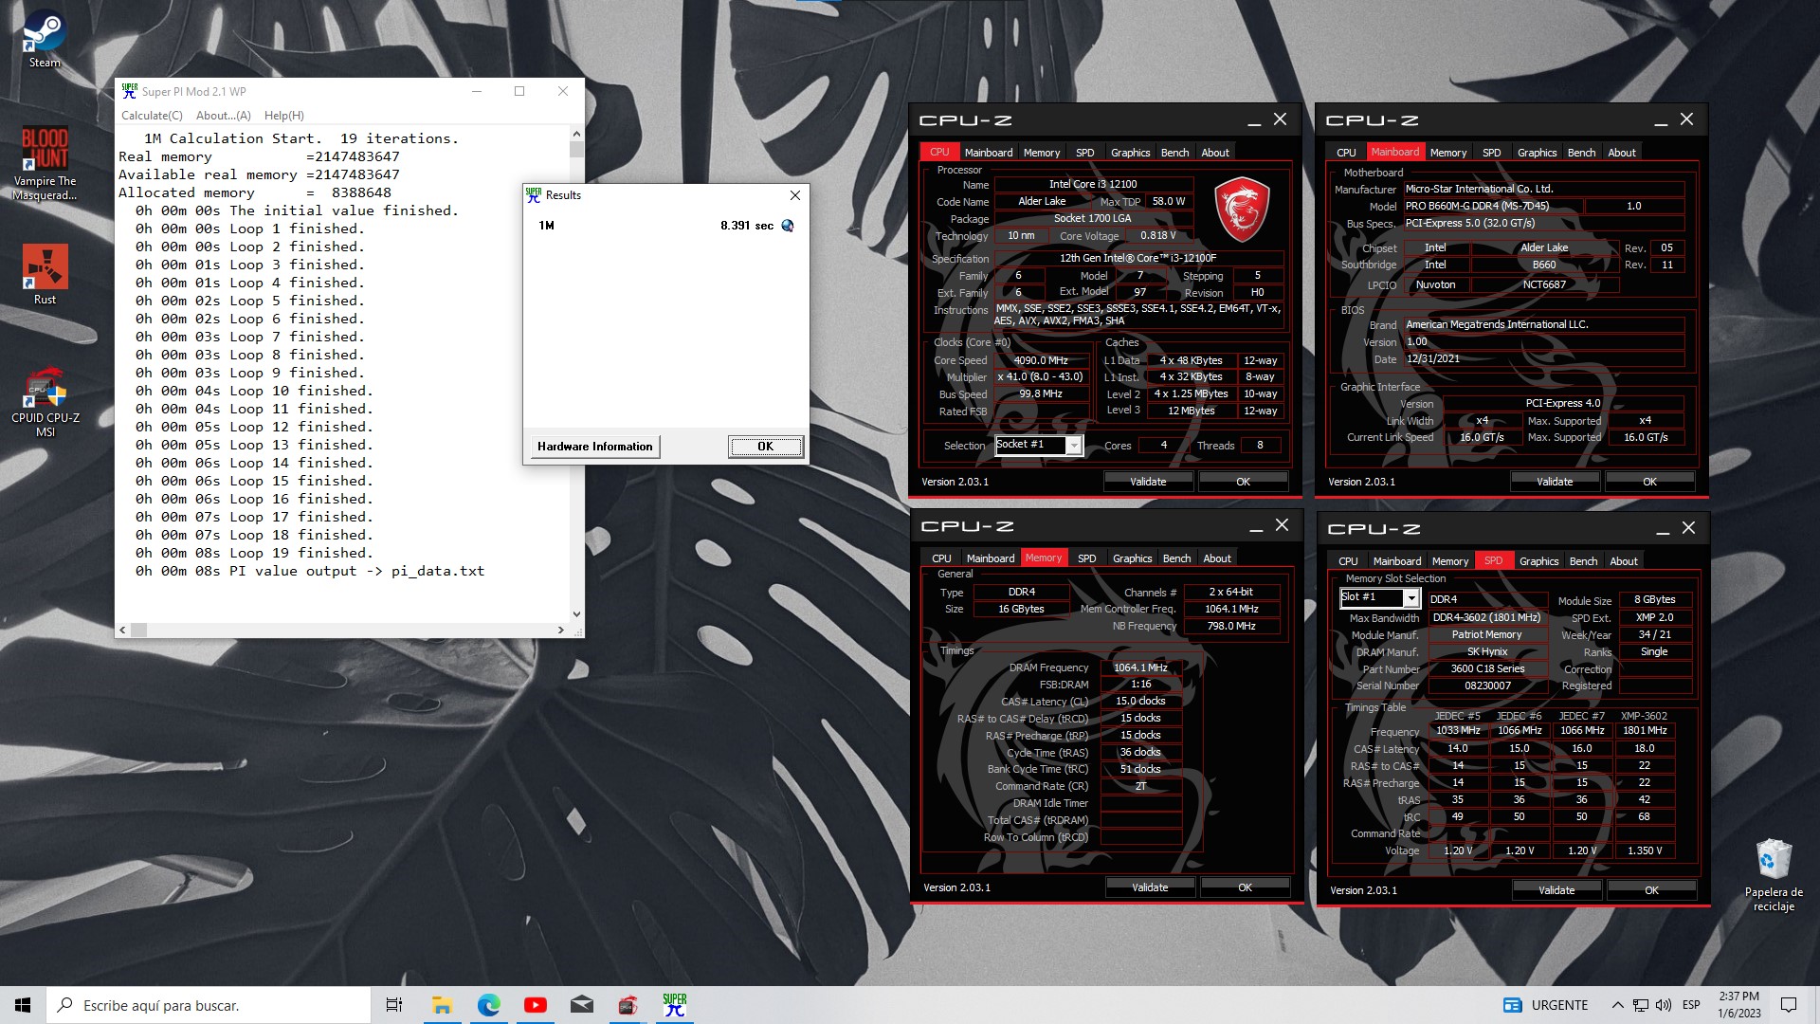Click the Core Speed 4090.0 MHz value
This screenshot has width=1820, height=1024.
click(x=1041, y=360)
